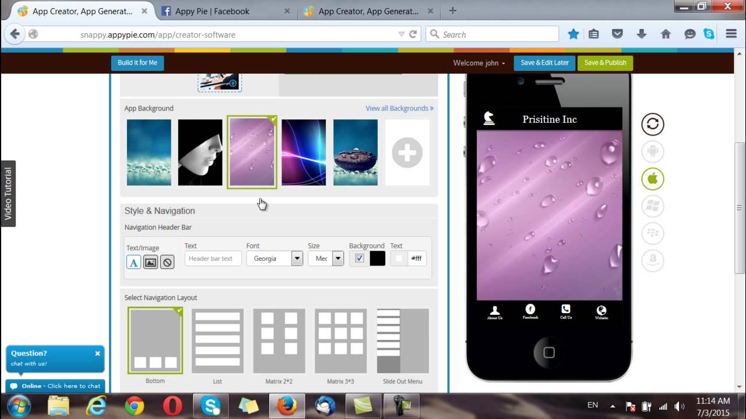Viewport: 746px width, 419px height.
Task: Open the Video Tutorial side tab
Action: pos(8,193)
